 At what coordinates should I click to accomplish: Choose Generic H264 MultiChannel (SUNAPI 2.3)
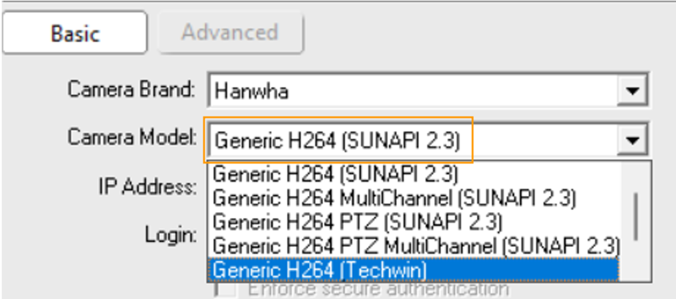(394, 198)
